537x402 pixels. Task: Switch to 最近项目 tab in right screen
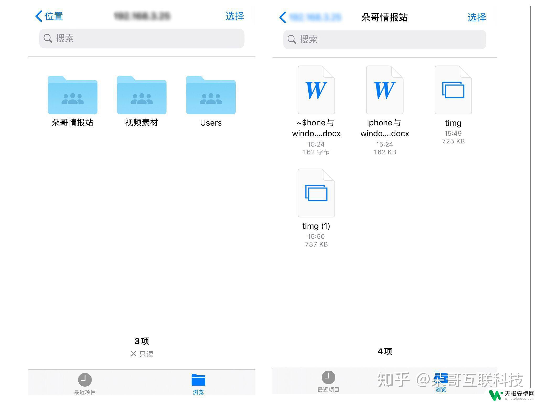[x=328, y=381]
